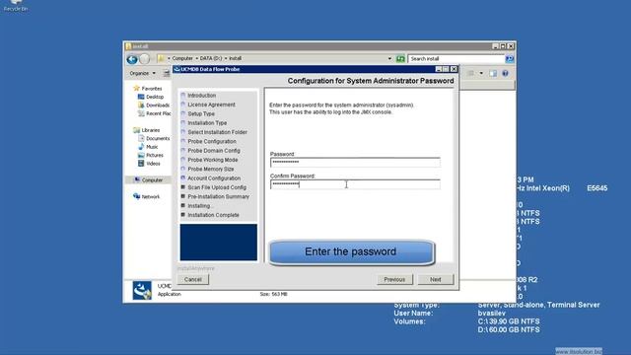The height and width of the screenshot is (355, 631).
Task: Click the Account Configuration step
Action: point(214,178)
